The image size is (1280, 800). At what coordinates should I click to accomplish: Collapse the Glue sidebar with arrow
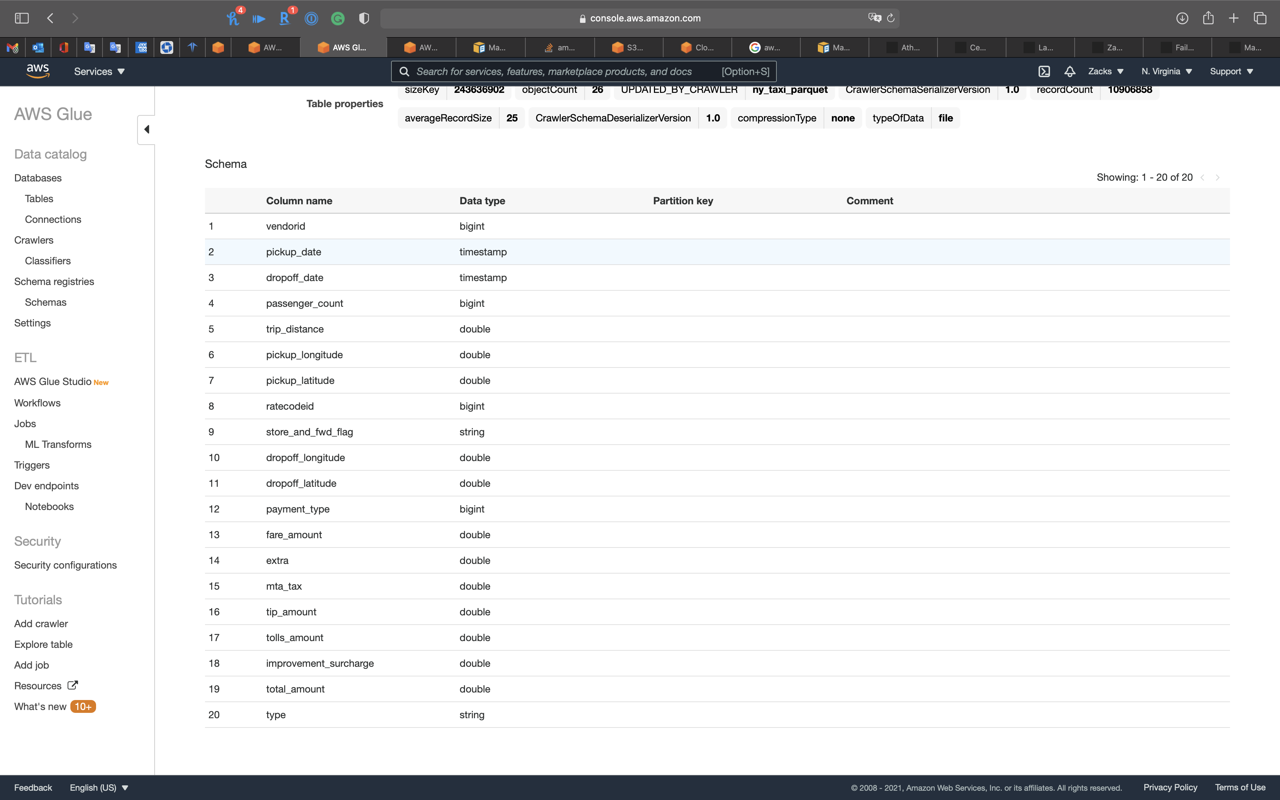(146, 130)
